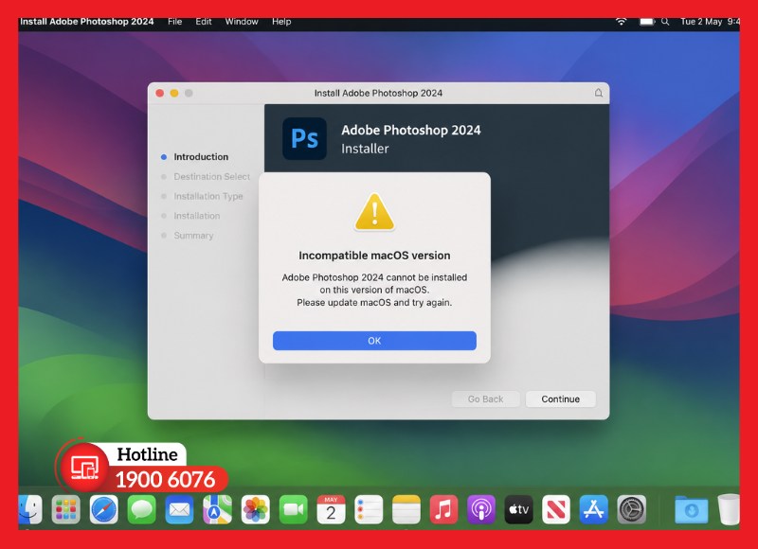Open Spotlight search magnifier icon
This screenshot has width=758, height=549.
(x=665, y=22)
